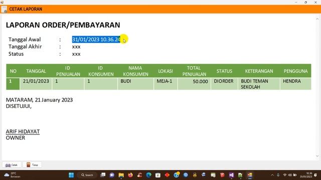This screenshot has width=321, height=180.
Task: Click the 'KETERANGAN' column header
Action: 259,71
